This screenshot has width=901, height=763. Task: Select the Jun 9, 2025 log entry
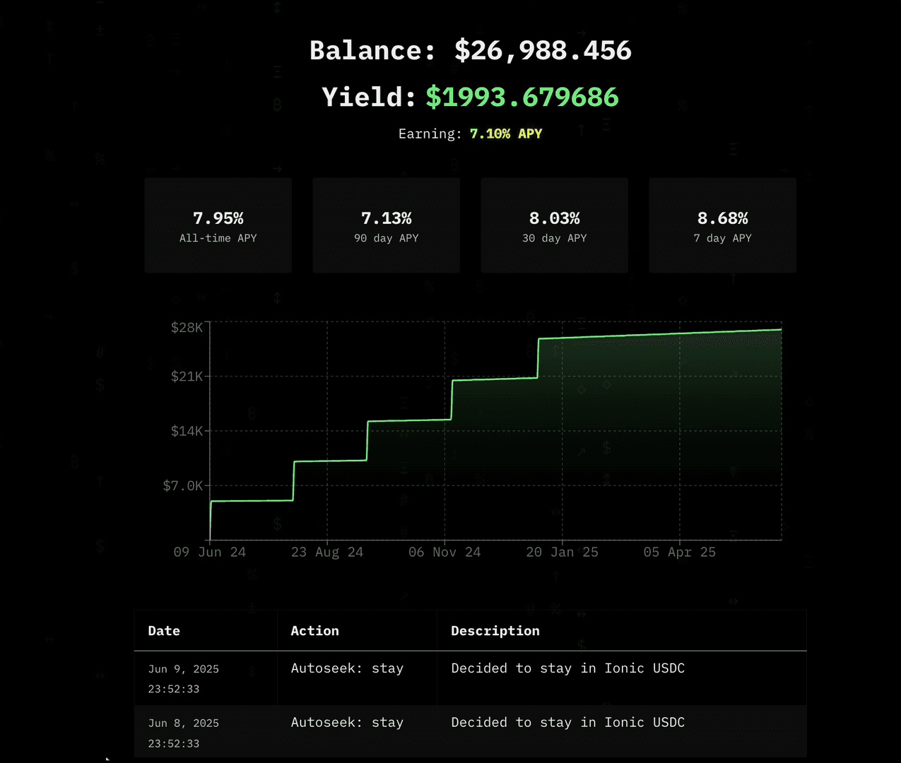pos(205,678)
